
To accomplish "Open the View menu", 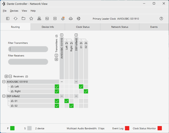I will (x=24, y=11).
